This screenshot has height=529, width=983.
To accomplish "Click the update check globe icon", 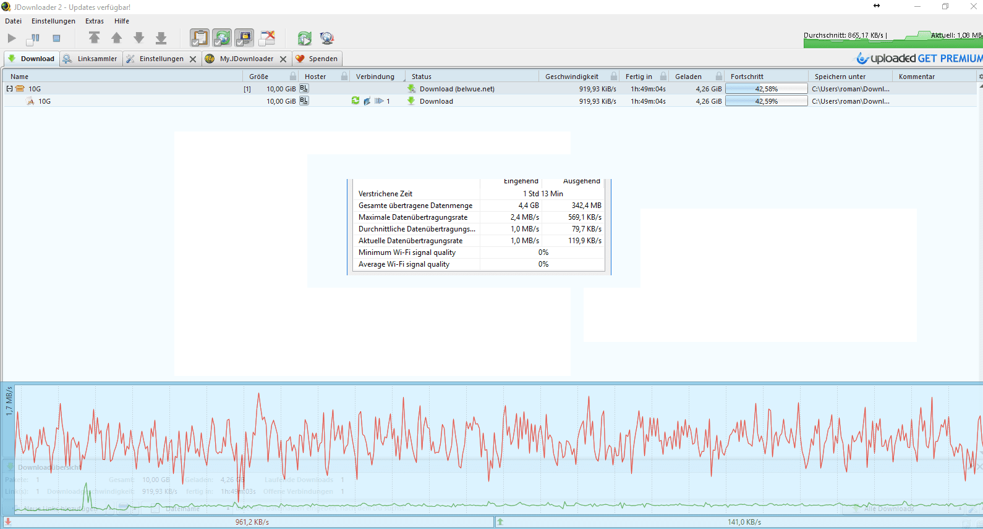I will (327, 38).
